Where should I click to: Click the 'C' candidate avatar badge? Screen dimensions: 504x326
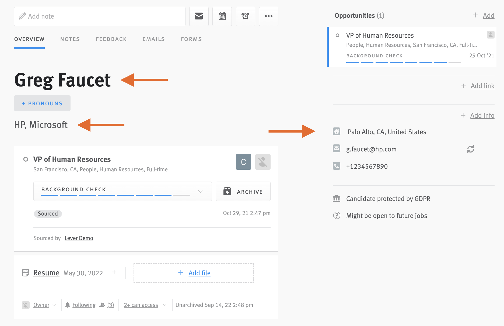click(243, 162)
